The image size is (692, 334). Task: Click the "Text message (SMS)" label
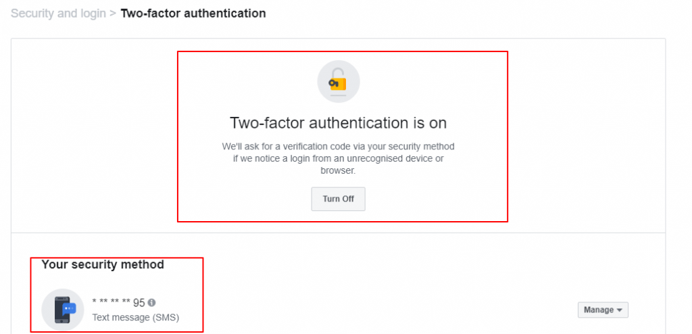click(136, 316)
